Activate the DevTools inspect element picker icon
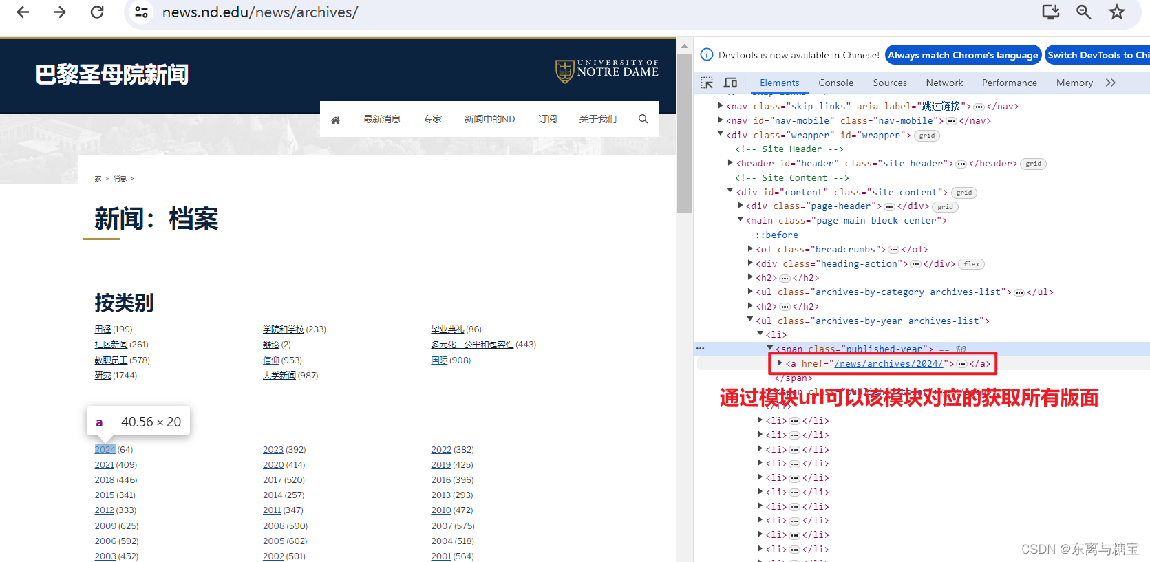This screenshot has width=1150, height=562. (x=707, y=83)
